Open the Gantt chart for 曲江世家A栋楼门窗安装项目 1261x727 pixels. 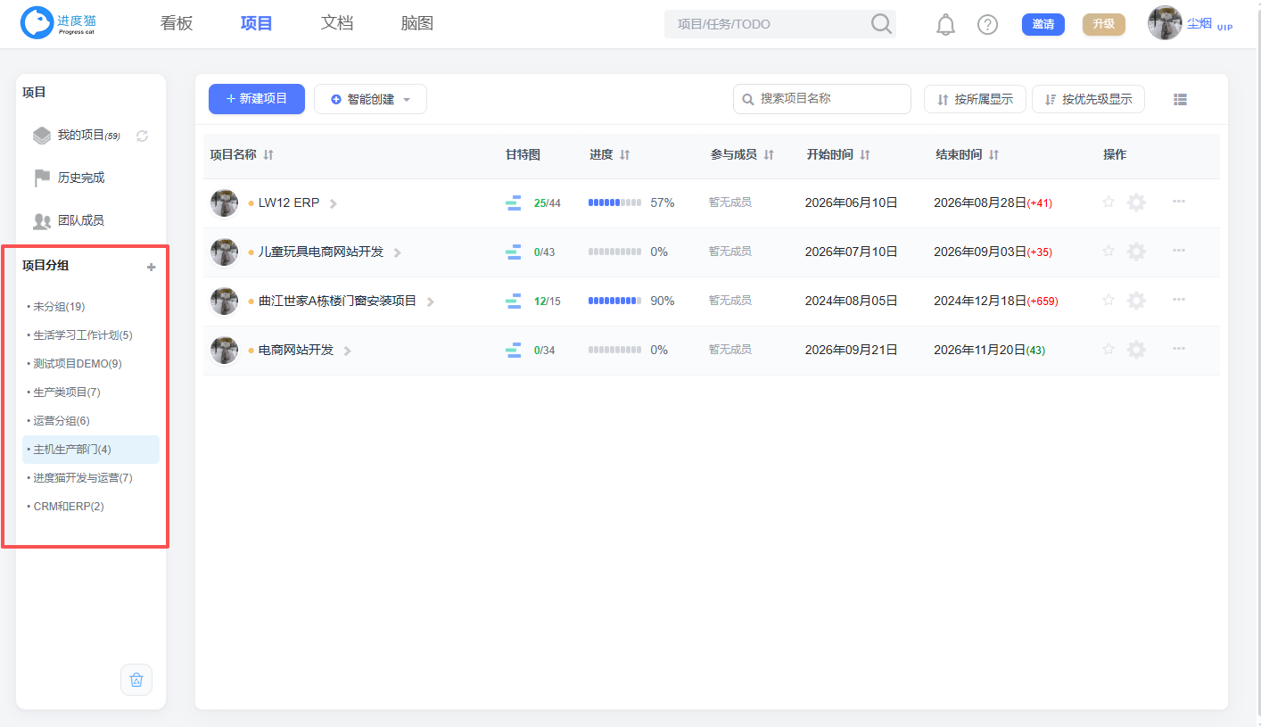(513, 301)
